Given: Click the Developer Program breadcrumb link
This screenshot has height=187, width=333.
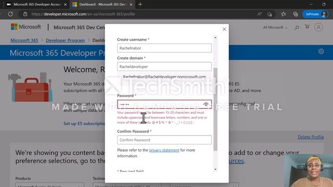Looking at the screenshot, I should coord(65,41).
